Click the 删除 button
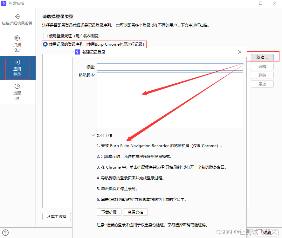This screenshot has width=282, height=238. pyautogui.click(x=262, y=75)
